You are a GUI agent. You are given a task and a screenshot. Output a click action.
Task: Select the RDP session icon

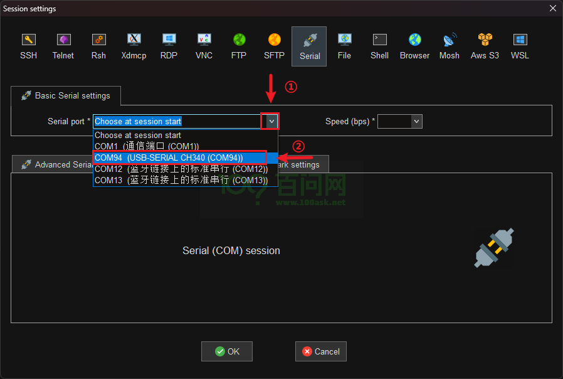click(169, 46)
